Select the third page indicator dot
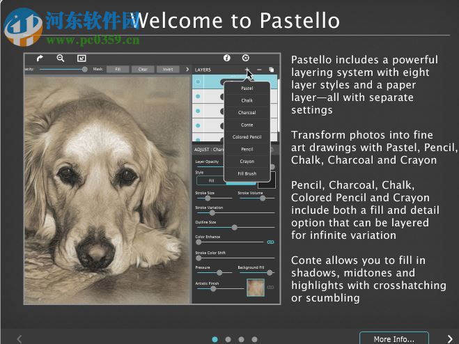Screen dimensions: 459x344 point(241,339)
